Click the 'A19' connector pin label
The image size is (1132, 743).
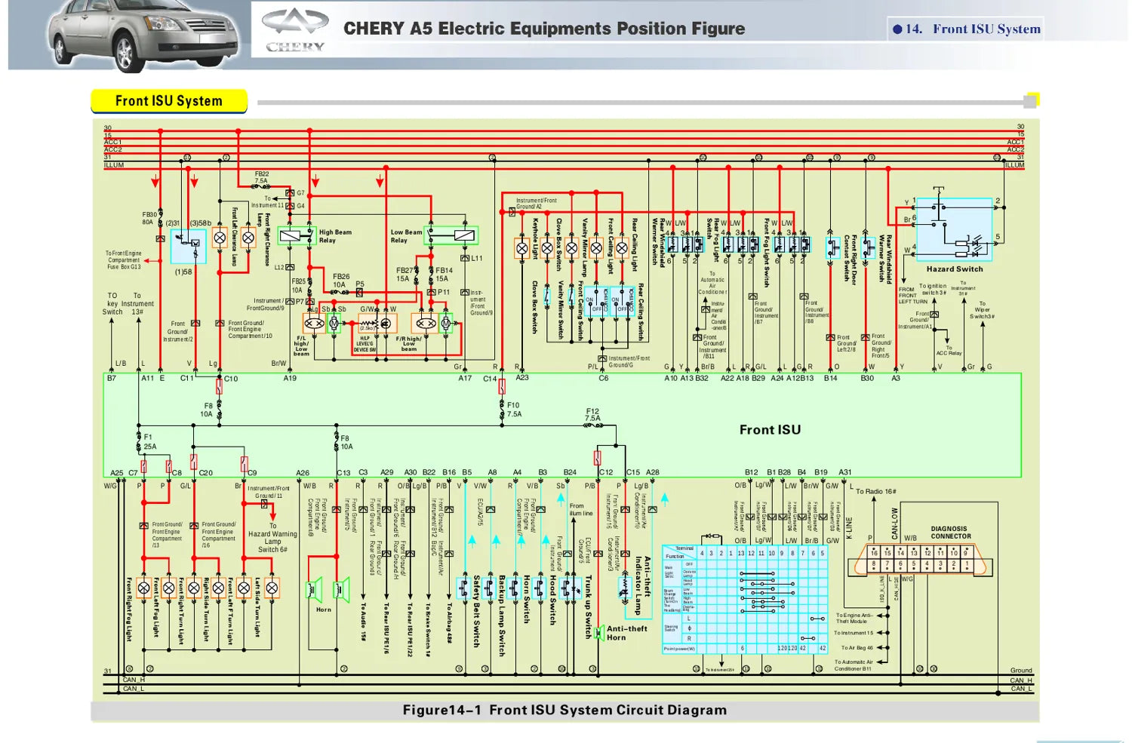coord(290,379)
